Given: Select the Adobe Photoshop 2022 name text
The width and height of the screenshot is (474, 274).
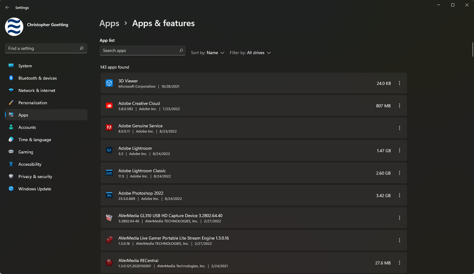Looking at the screenshot, I should (141, 193).
